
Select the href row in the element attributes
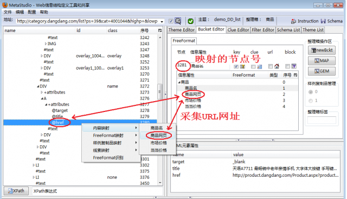(255, 175)
